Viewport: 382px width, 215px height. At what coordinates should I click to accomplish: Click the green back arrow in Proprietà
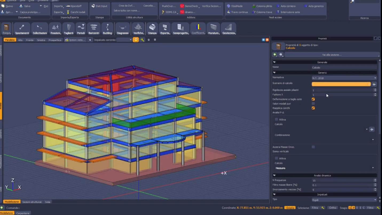[275, 55]
